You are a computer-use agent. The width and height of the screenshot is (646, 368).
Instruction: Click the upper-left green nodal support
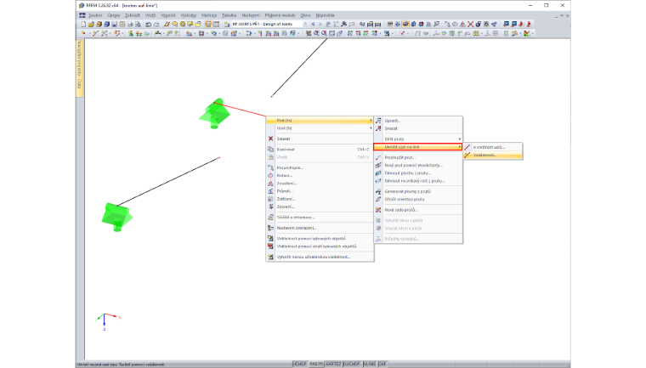point(214,114)
